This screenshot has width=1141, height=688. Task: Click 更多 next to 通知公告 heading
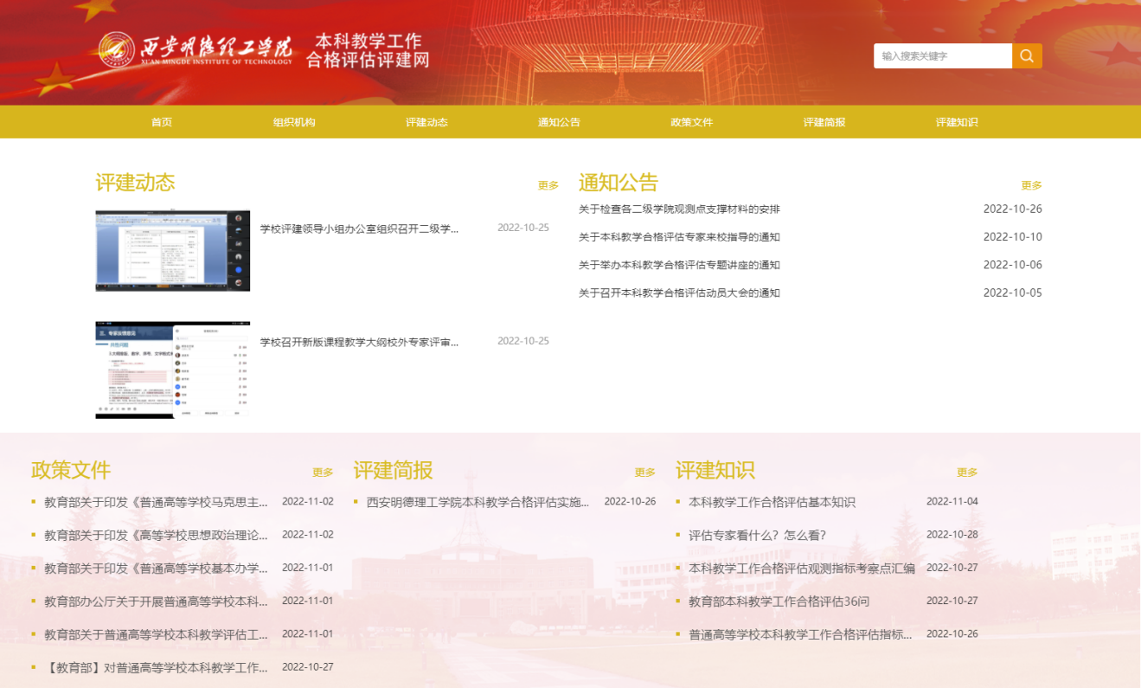(1031, 185)
